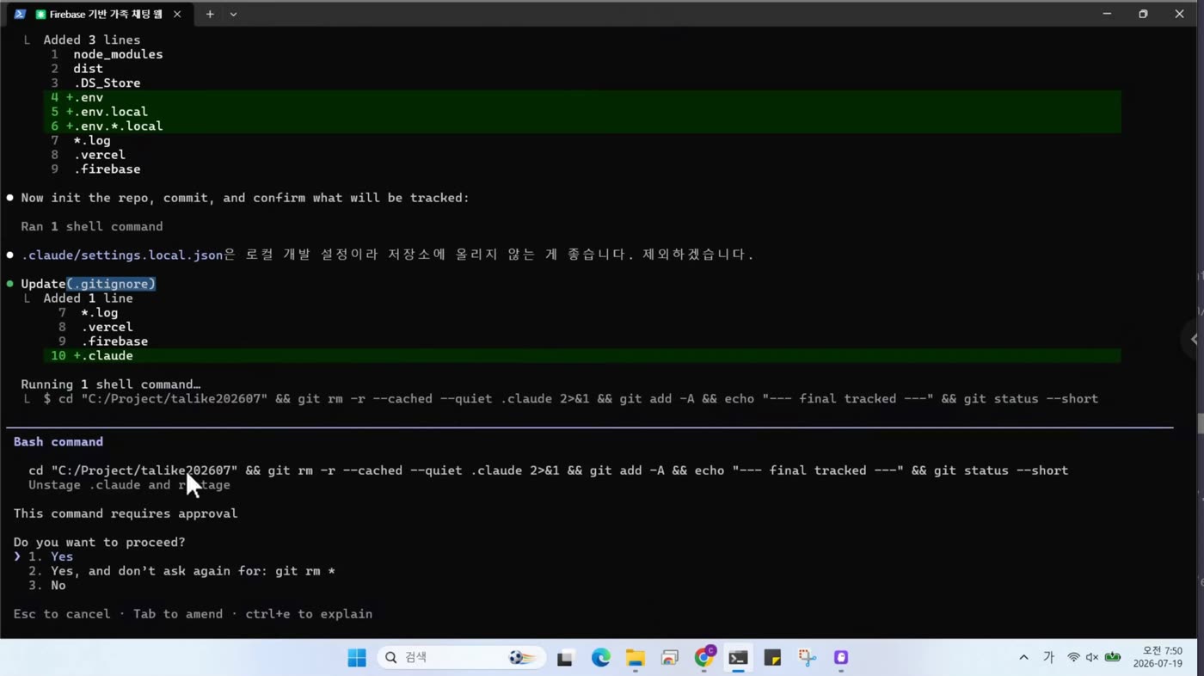The width and height of the screenshot is (1204, 676).
Task: Click the PowerShell tab icon
Action: 20,15
